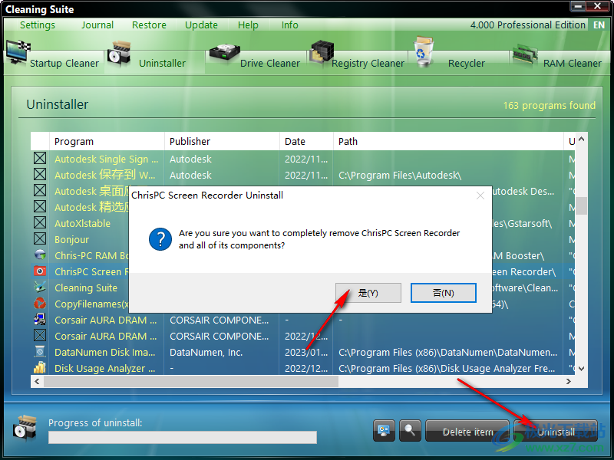Open the Info menu
The width and height of the screenshot is (614, 460).
point(290,25)
